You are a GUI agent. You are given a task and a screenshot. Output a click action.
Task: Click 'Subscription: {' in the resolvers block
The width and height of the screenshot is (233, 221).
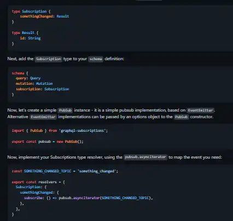[31, 187]
